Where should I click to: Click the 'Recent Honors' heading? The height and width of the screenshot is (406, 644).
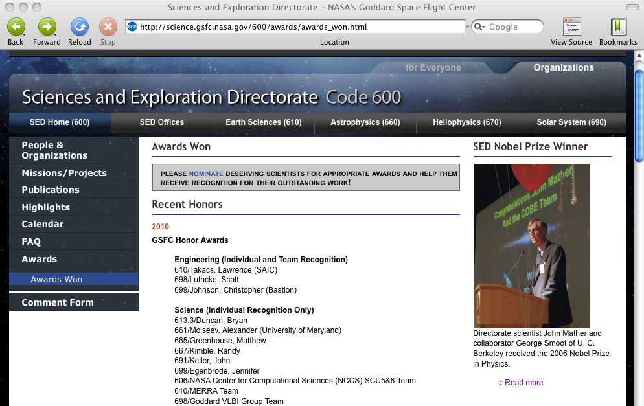(187, 205)
